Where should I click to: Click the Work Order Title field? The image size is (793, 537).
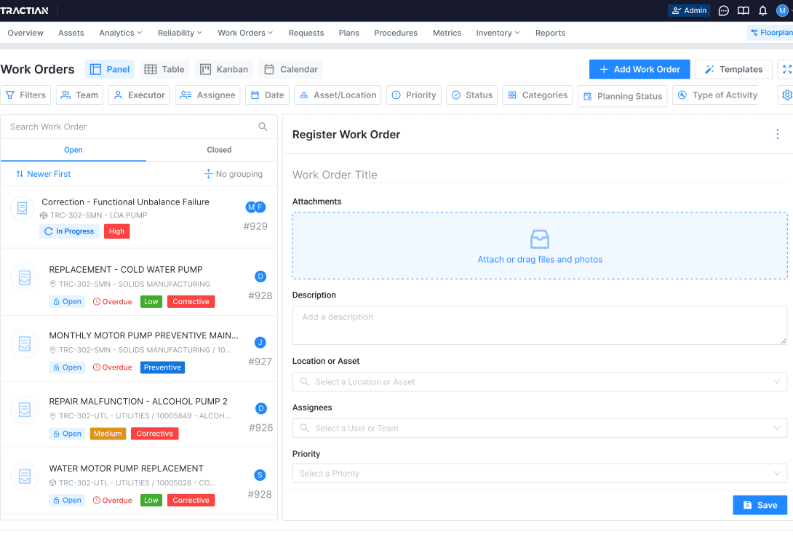[540, 175]
